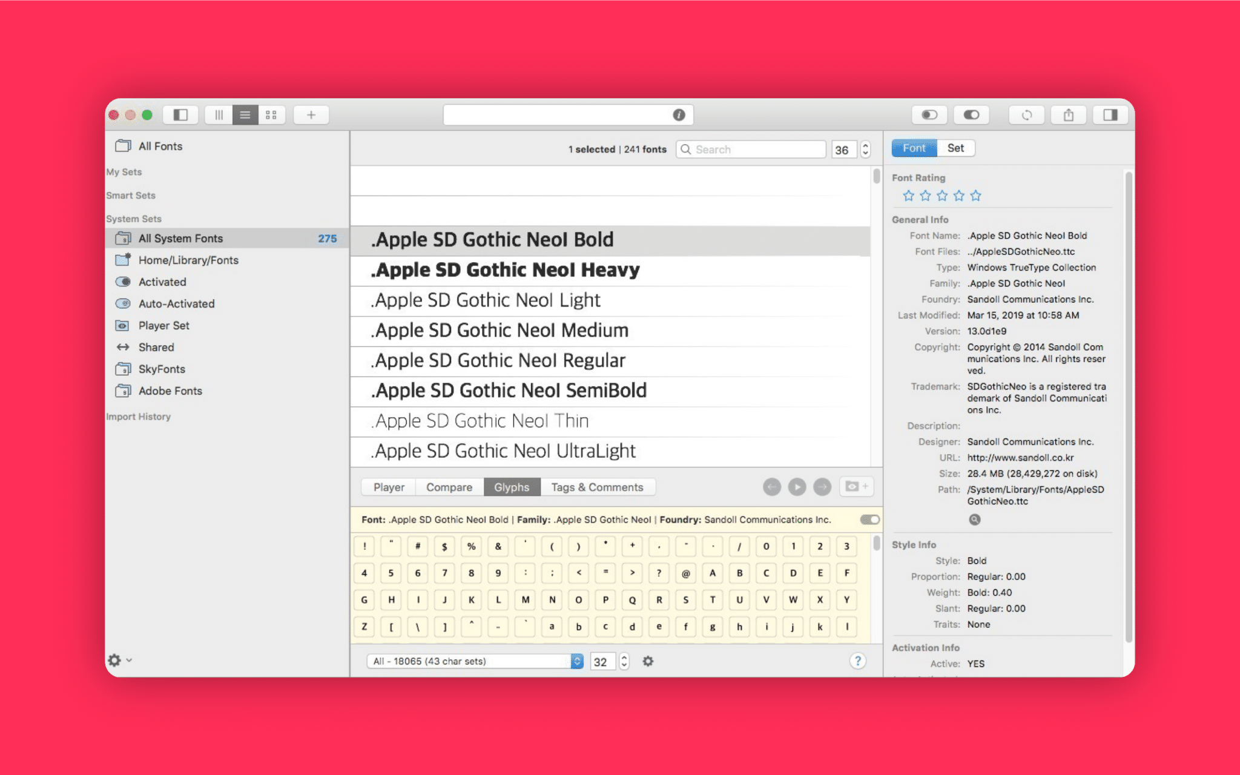The width and height of the screenshot is (1240, 775).
Task: Click the play button in preview bar
Action: pos(797,487)
